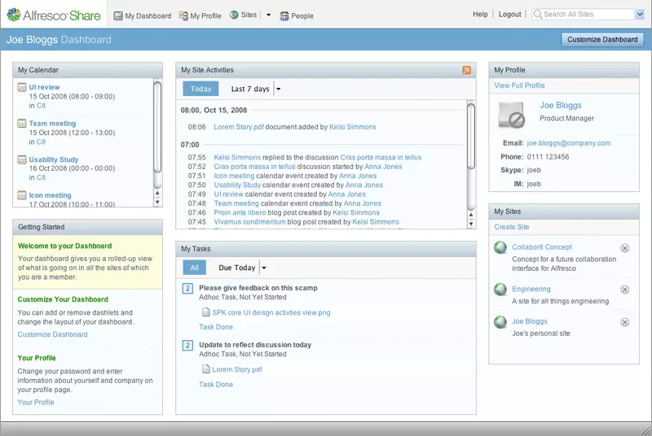Click document icon beside SPK core UI file
This screenshot has height=436, width=652.
(205, 312)
